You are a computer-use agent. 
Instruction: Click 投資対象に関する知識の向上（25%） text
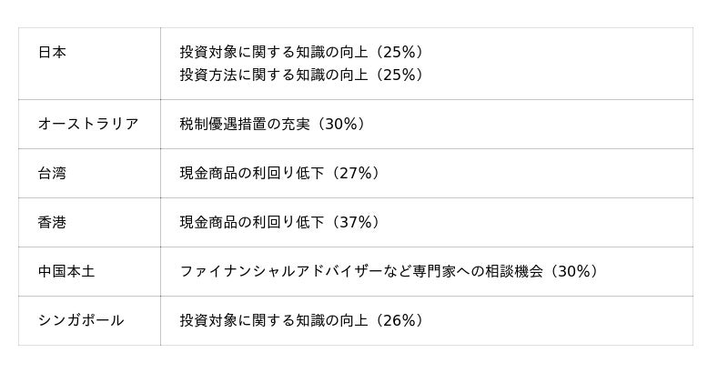[x=302, y=53]
